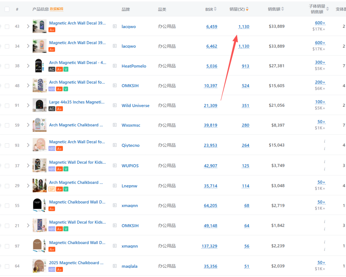346x277 pixels.
Task: Select checkbox for row number 91
Action: [7, 105]
